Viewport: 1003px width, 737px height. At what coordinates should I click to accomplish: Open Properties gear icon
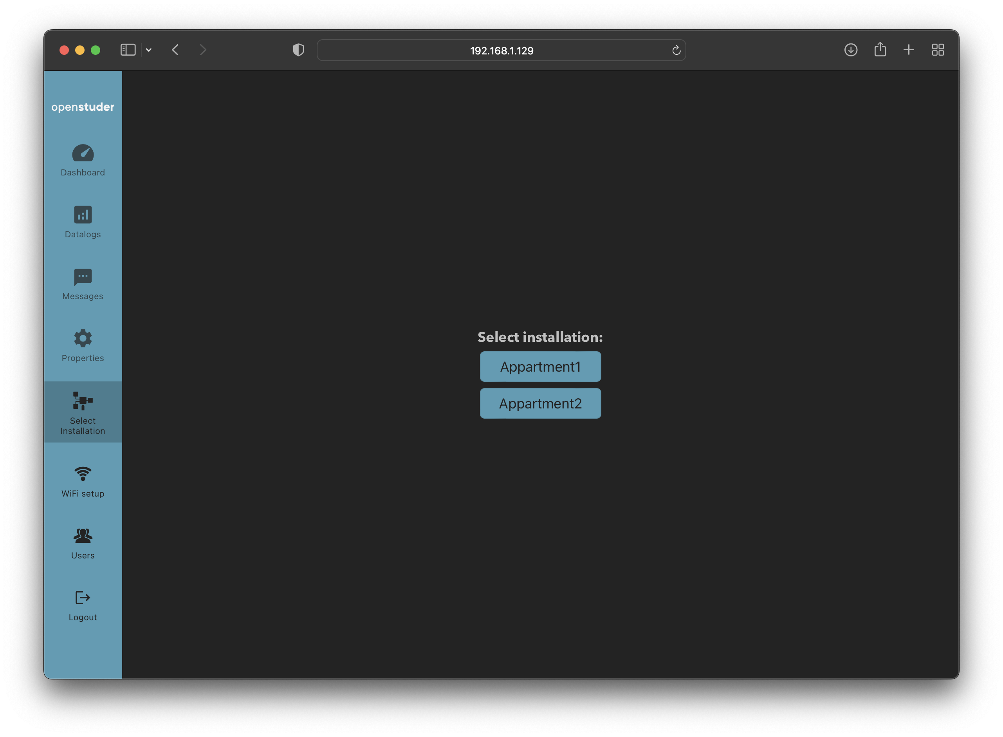(x=83, y=339)
